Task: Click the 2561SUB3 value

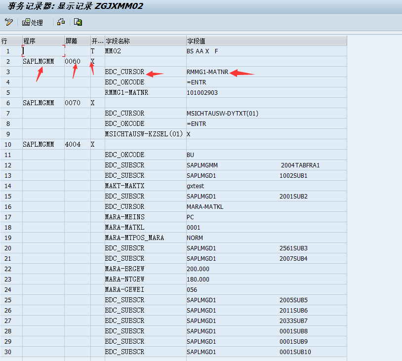Action: pos(293,248)
